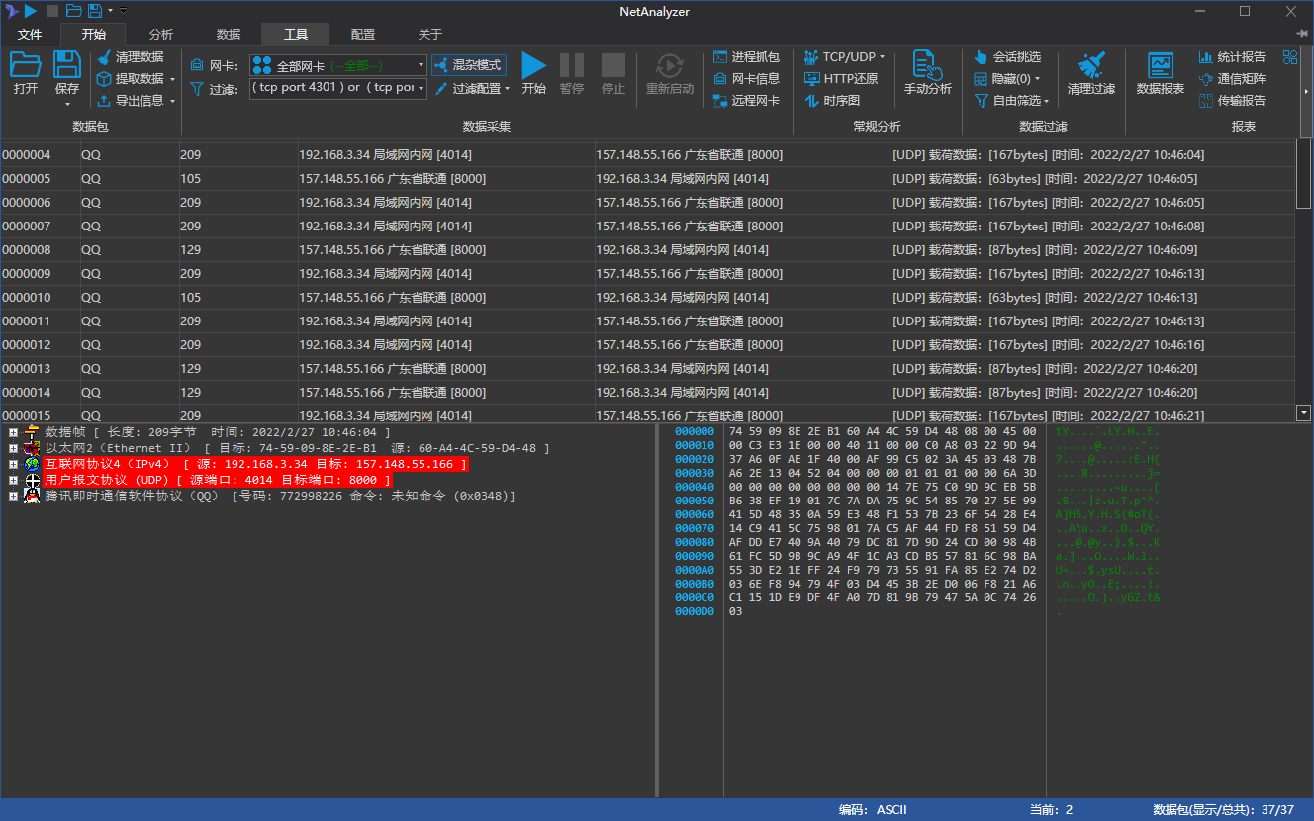Viewport: 1314px width, 821px height.
Task: Click the 清理过滤 clear filter broom icon
Action: 1091,66
